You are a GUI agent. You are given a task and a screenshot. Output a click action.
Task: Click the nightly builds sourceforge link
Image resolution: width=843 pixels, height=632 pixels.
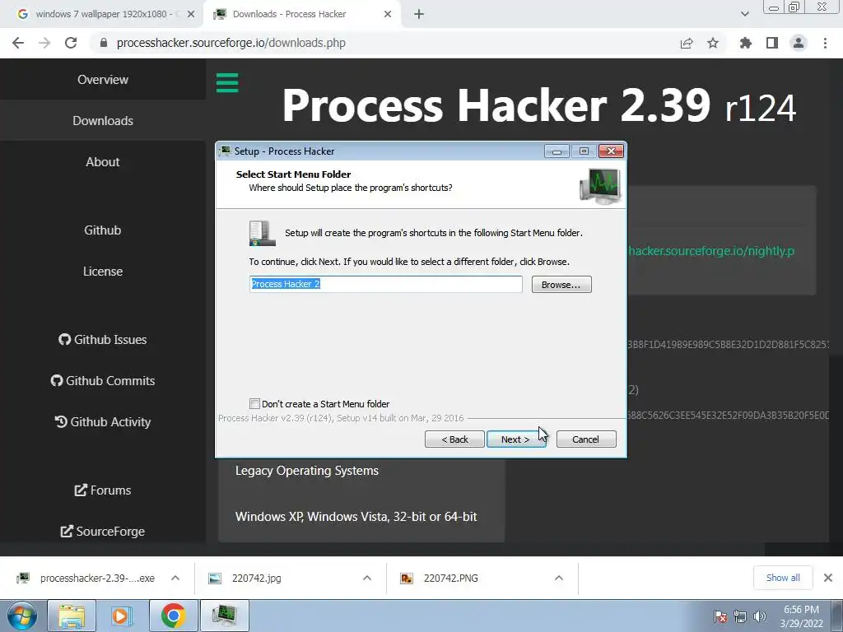(710, 251)
